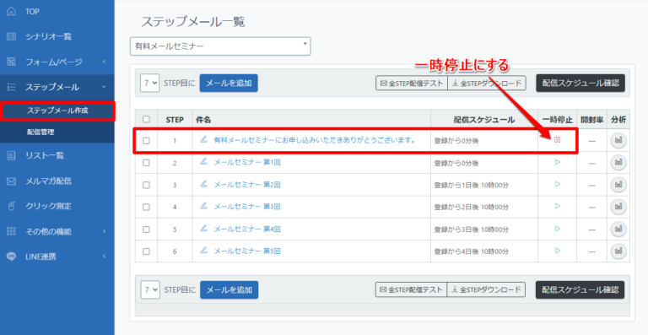648x335 pixels.
Task: Click the TOP home icon in the sidebar
Action: [x=12, y=12]
